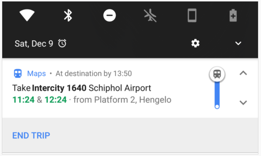The height and width of the screenshot is (156, 261).
Task: Open settings with the gear icon
Action: pos(195,44)
